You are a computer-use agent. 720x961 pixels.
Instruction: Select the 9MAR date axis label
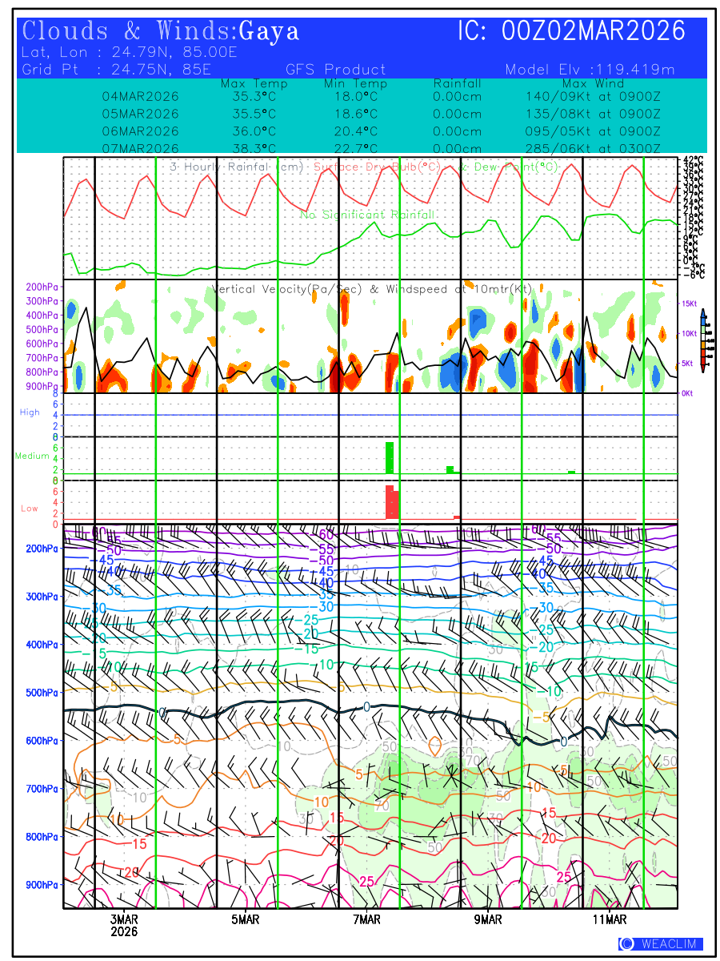[x=488, y=920]
